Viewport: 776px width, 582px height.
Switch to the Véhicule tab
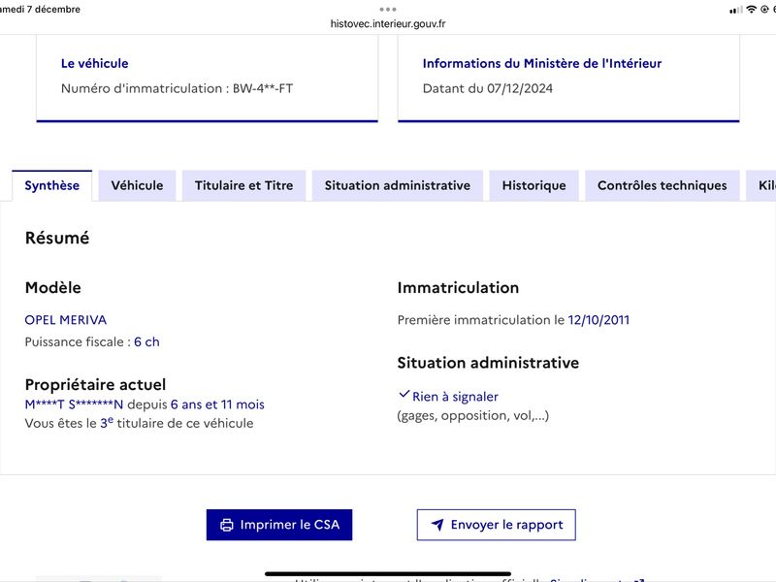tap(137, 185)
